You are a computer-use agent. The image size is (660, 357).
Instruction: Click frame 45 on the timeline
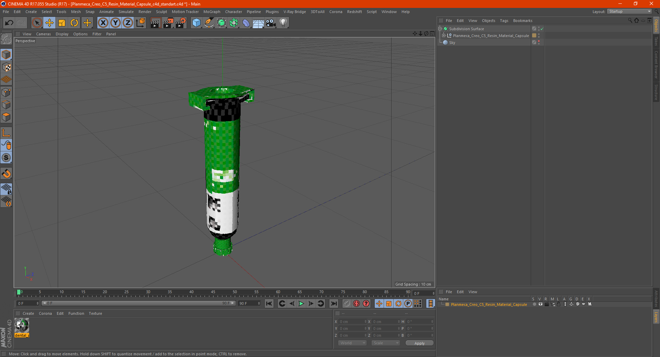(x=213, y=292)
